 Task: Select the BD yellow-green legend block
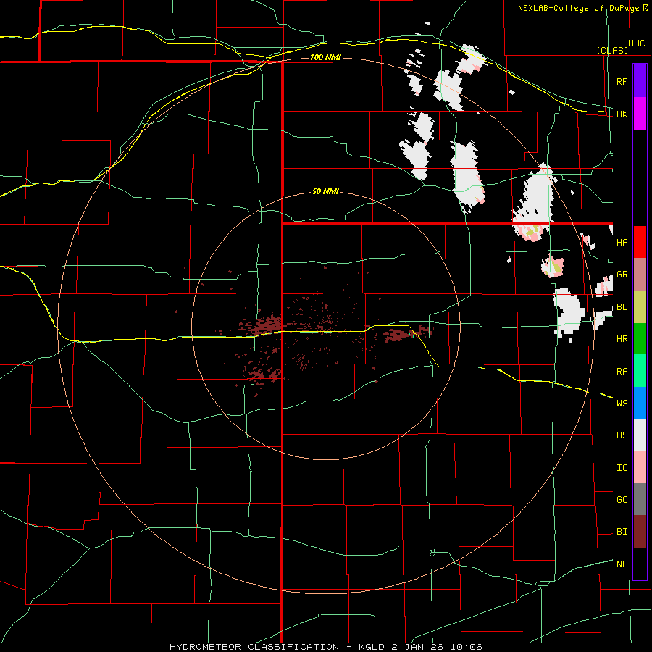click(640, 307)
